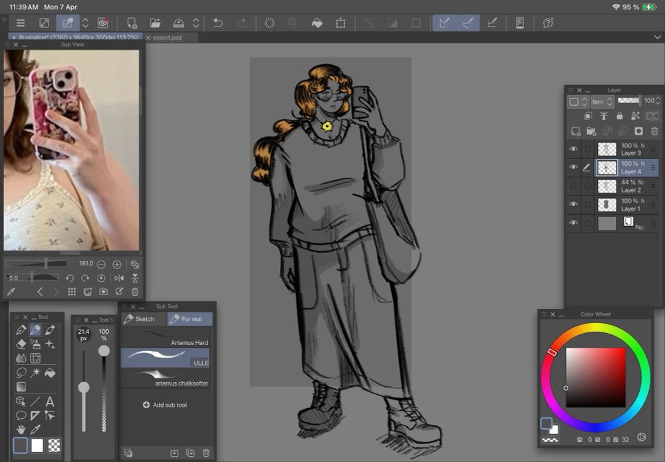665x462 pixels.
Task: Pick the Eyedropper tool
Action: point(34,431)
